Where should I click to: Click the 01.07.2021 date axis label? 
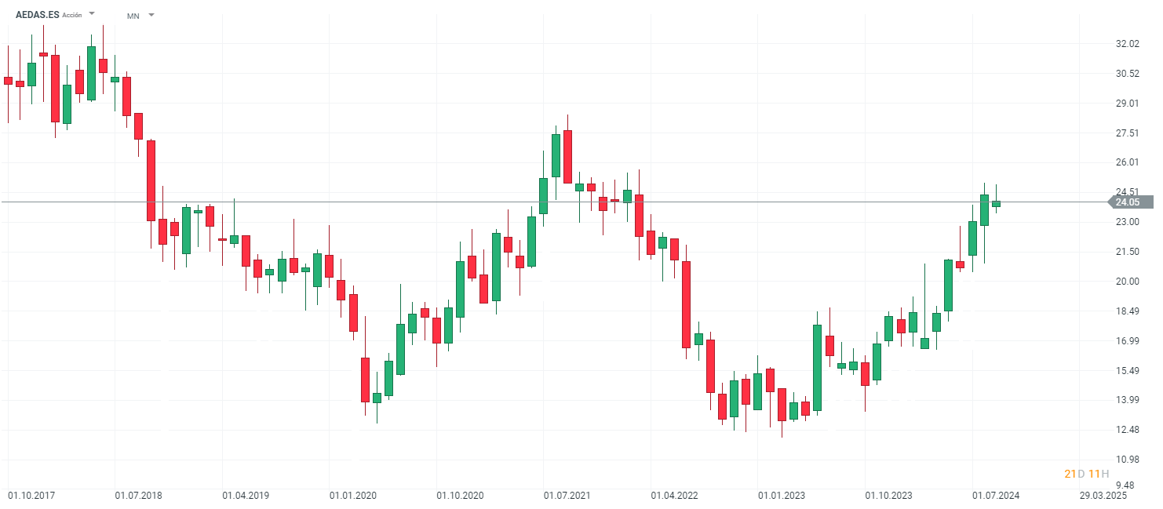pyautogui.click(x=567, y=496)
